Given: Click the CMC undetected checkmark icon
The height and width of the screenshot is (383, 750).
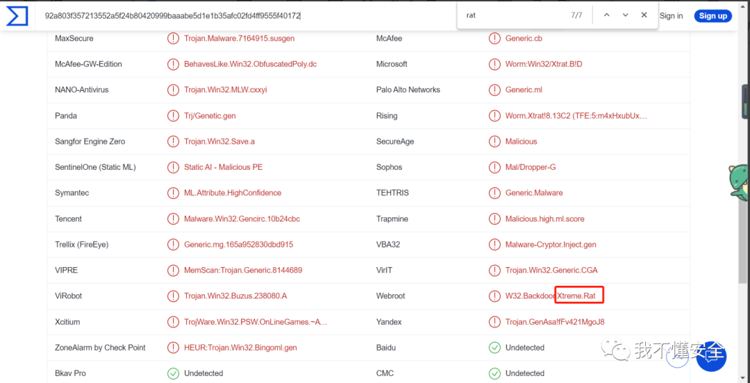Looking at the screenshot, I should (494, 373).
